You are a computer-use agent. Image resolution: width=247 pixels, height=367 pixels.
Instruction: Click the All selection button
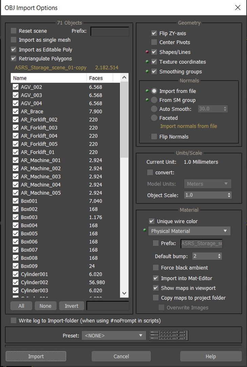coord(21,306)
